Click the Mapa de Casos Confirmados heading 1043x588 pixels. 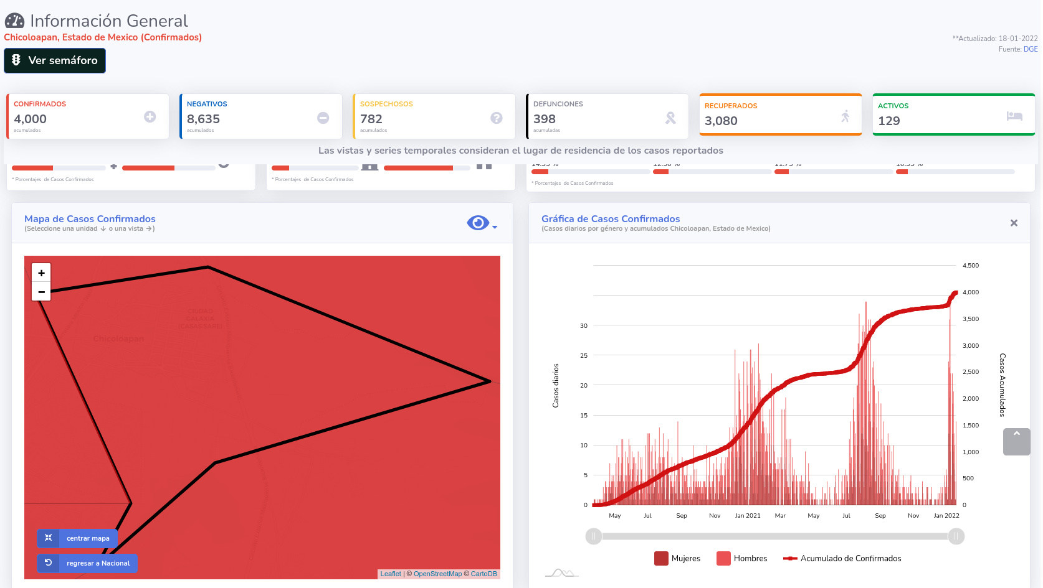pos(90,219)
